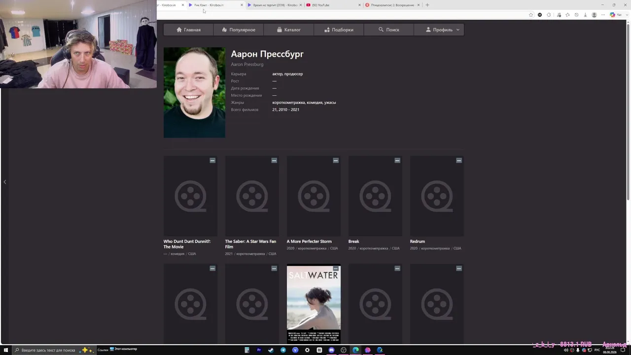Close the Рик Кэмп Kinobox tab
Screen dimensions: 631x355
pos(242,5)
